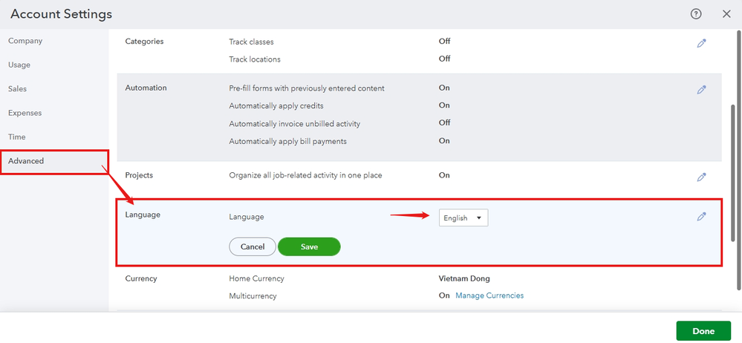Open the Time settings tab
This screenshot has height=343, width=742.
17,137
